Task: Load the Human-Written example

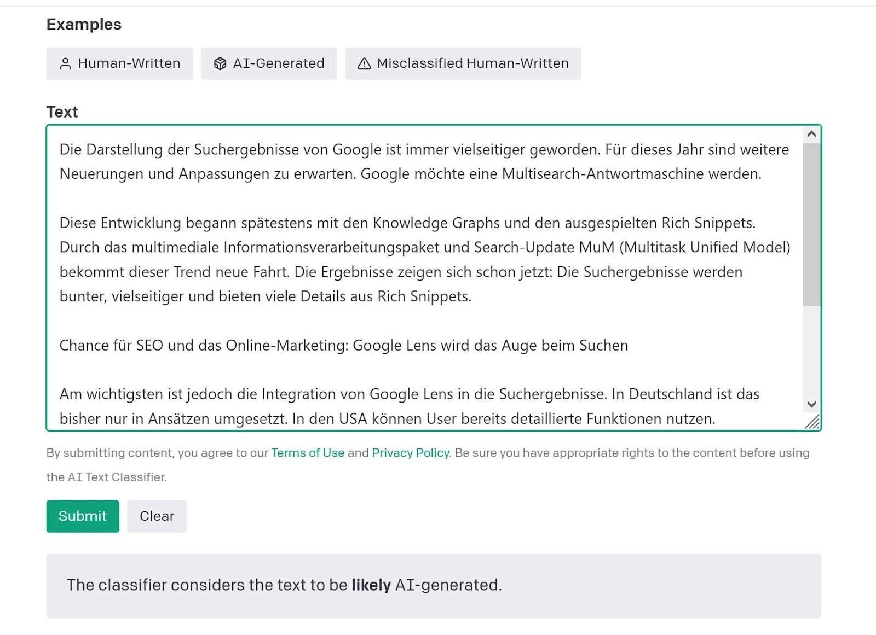Action: (119, 63)
